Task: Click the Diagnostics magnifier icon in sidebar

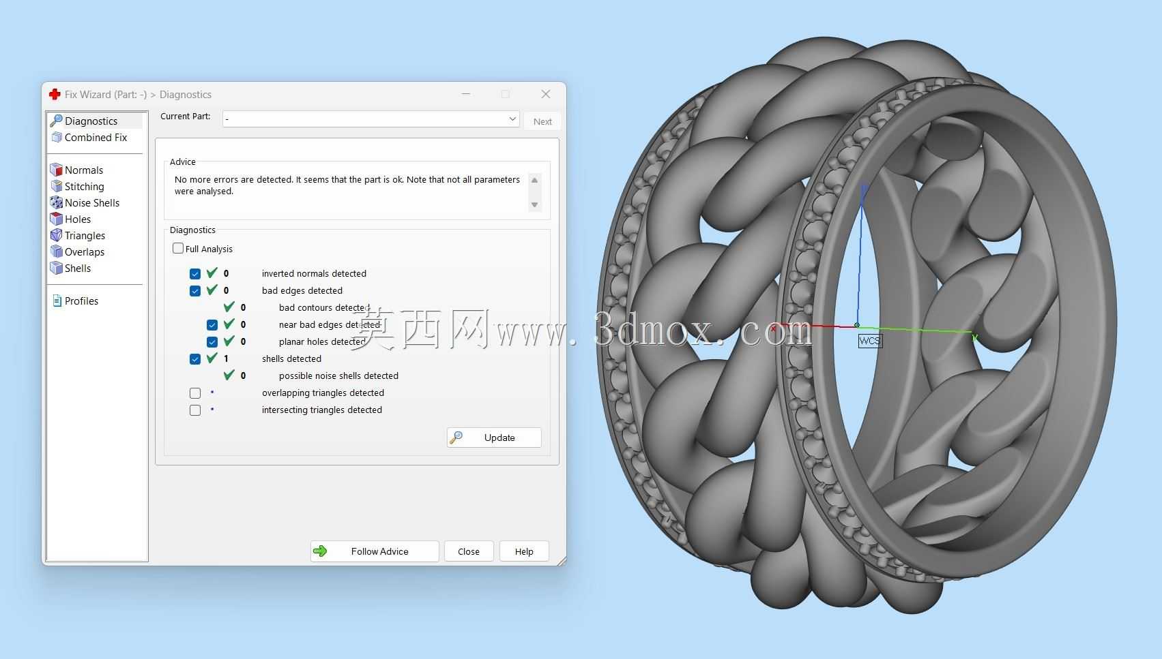Action: (x=57, y=121)
